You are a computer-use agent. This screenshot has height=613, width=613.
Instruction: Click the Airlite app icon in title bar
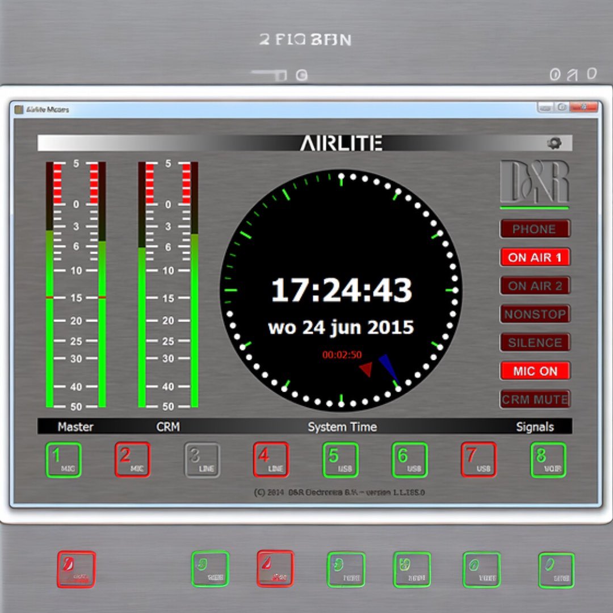point(19,110)
